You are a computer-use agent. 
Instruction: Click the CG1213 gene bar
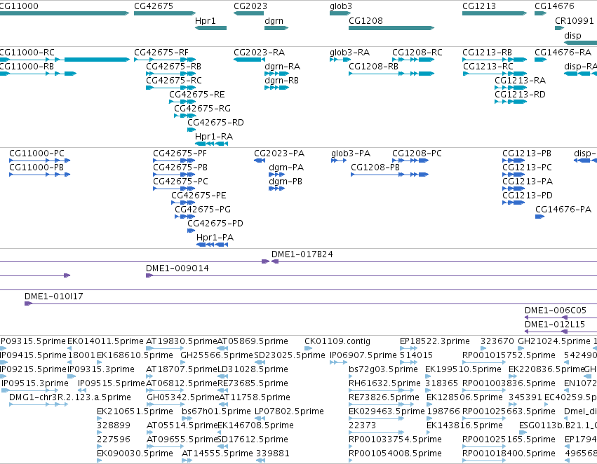[x=495, y=13]
